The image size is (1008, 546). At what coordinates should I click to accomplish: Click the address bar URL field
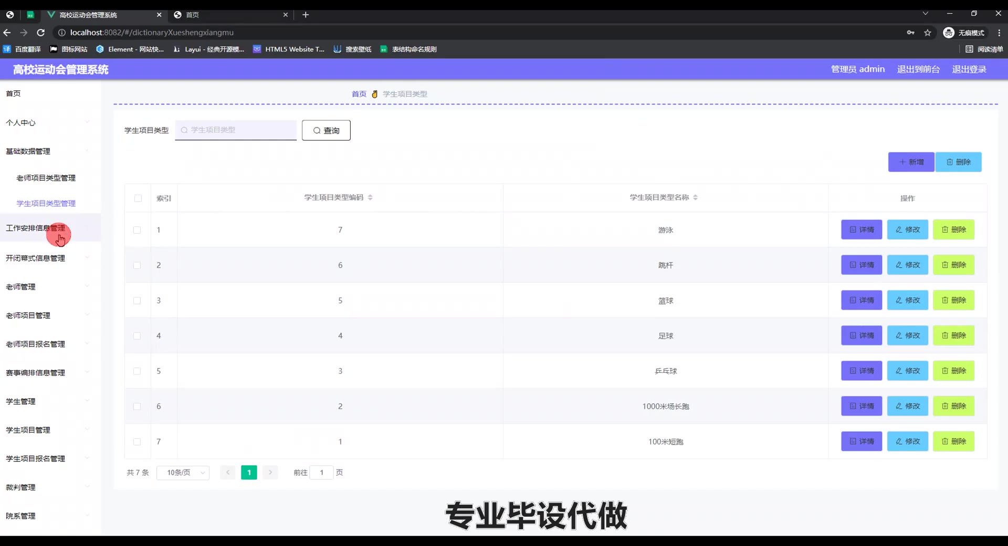click(x=472, y=33)
